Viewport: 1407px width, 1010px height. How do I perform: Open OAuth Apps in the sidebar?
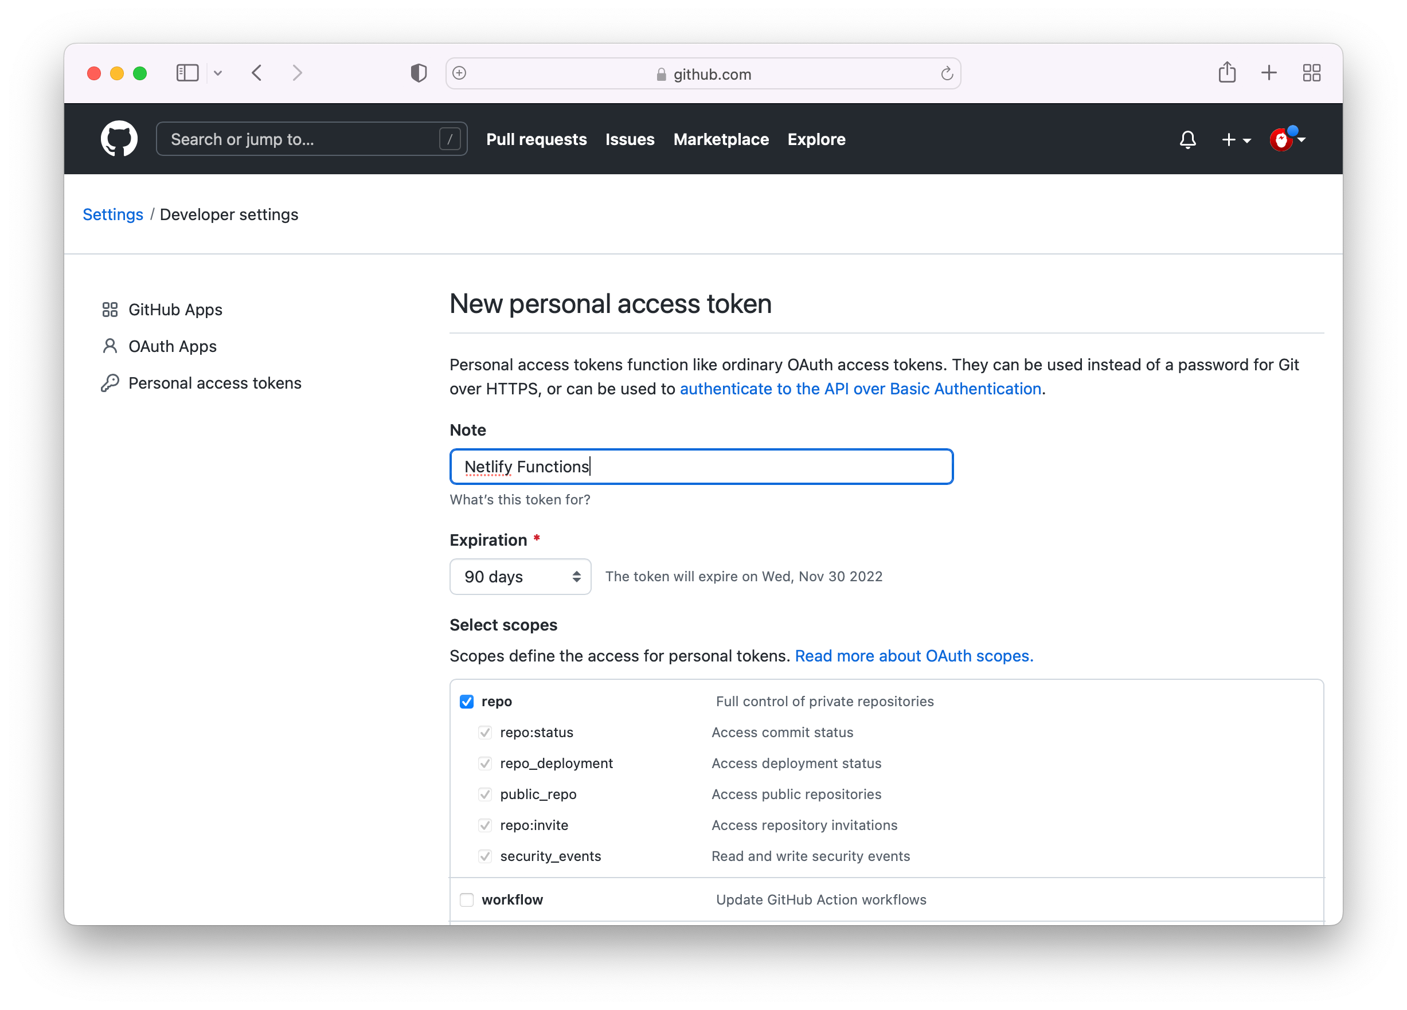click(173, 346)
